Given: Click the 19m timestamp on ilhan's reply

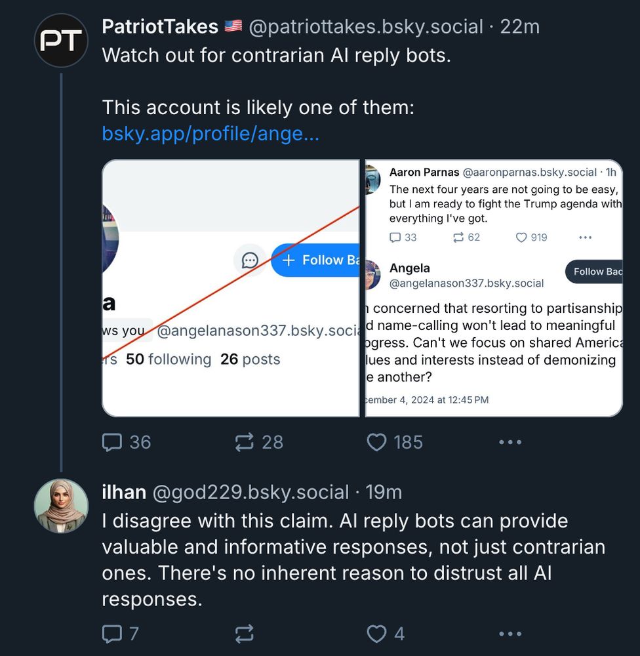Looking at the screenshot, I should tap(384, 492).
